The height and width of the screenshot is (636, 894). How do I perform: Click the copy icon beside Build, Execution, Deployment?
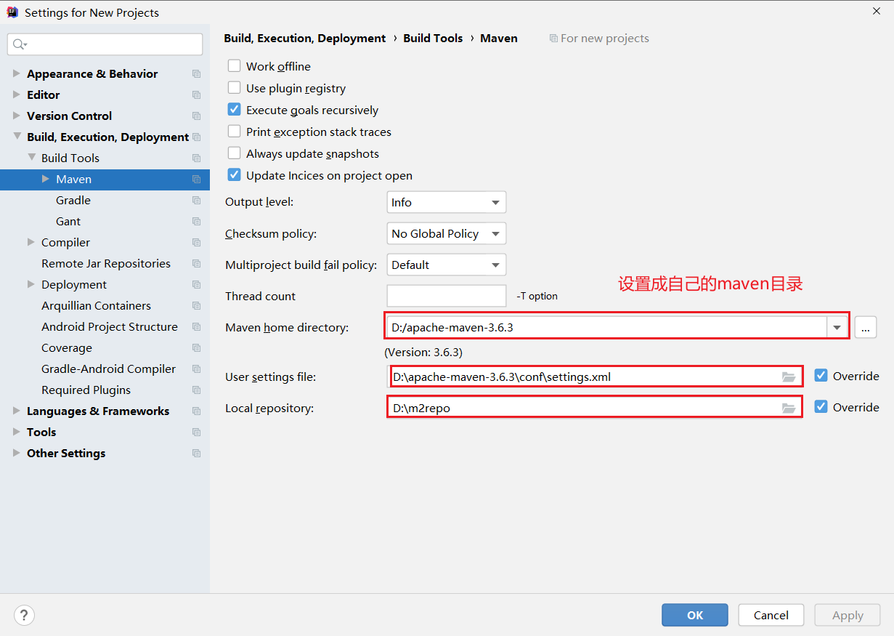tap(196, 137)
